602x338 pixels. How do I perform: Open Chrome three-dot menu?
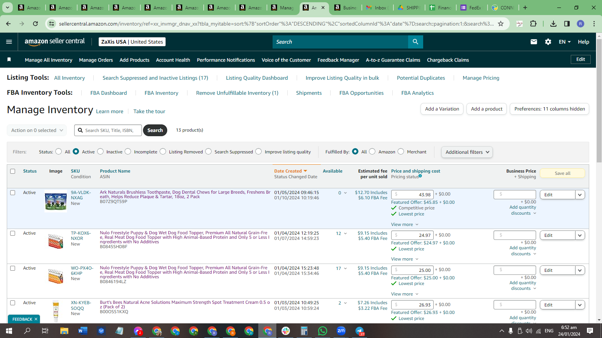594,24
